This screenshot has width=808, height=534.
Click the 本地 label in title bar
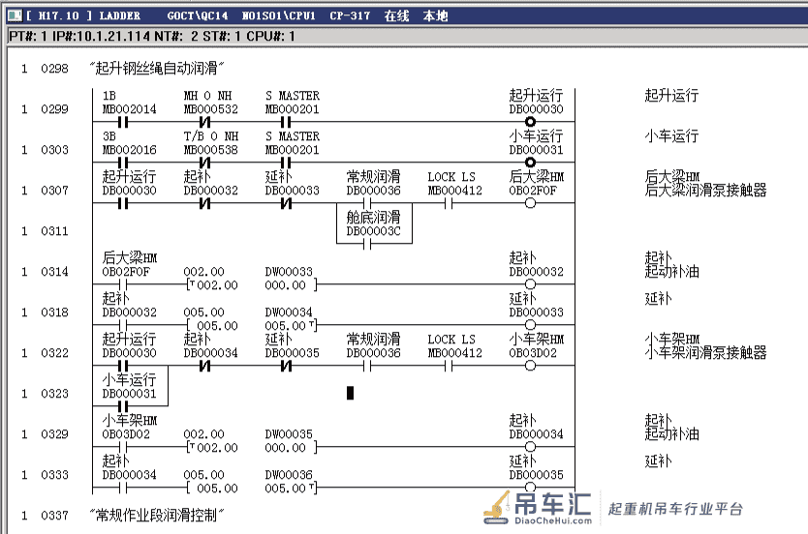point(435,15)
